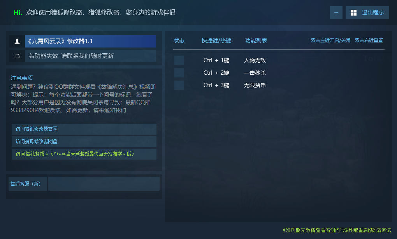The height and width of the screenshot is (239, 397).
Task: Click the 注意事项 heading
Action: [22, 78]
